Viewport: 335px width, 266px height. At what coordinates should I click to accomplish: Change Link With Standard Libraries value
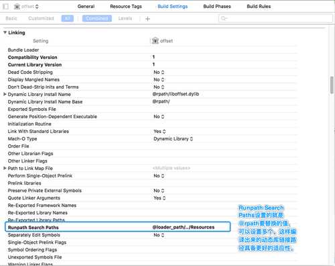click(x=159, y=132)
